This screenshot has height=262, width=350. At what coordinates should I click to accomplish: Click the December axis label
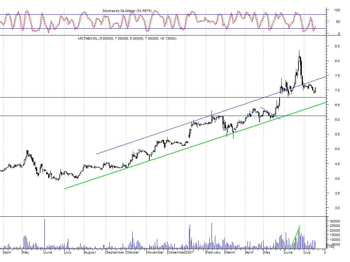[x=176, y=252]
